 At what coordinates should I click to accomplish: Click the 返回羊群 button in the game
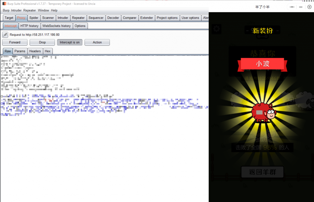262,172
